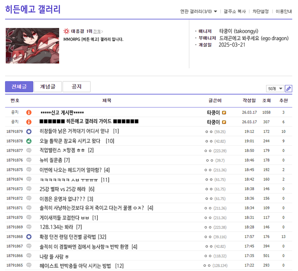Viewport: 298px width, 271px height.
Task: Click star icon of post 18791879
Action: [x=28, y=131]
